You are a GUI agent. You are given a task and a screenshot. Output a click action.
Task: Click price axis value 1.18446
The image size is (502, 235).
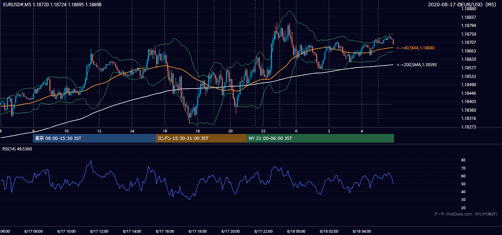point(469,93)
